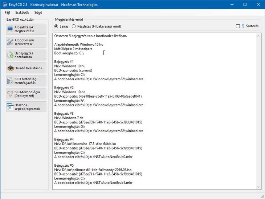Enable the Sortörés checkbox
Viewport: 265px width, 199px height.
click(238, 26)
